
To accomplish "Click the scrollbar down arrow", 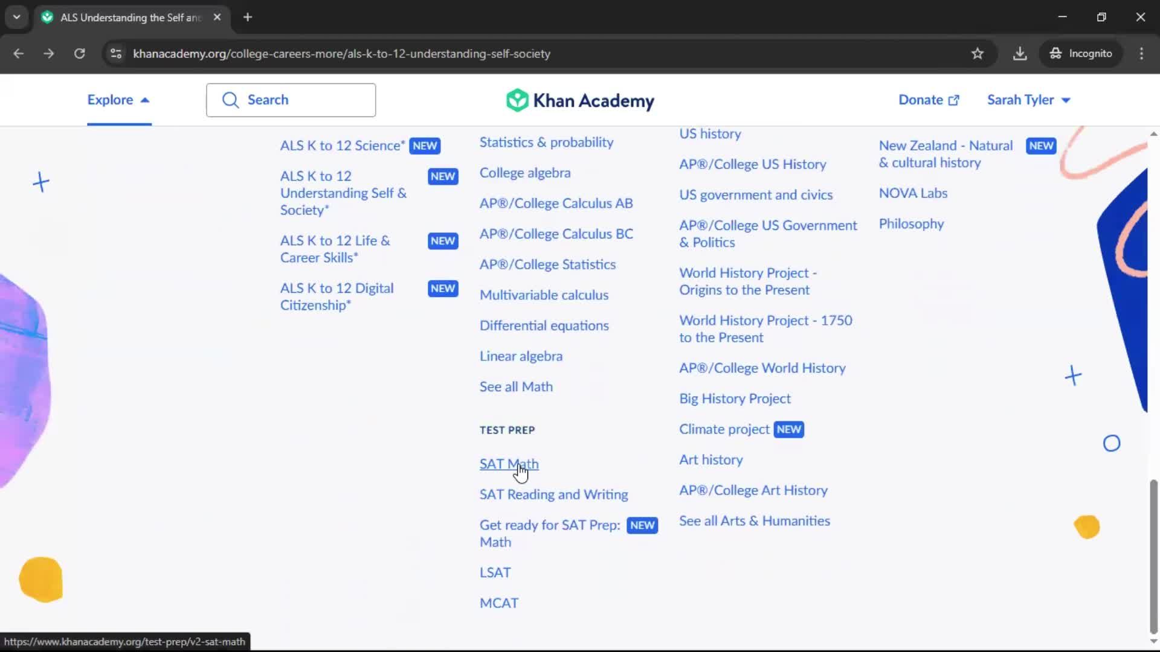I will 1153,641.
